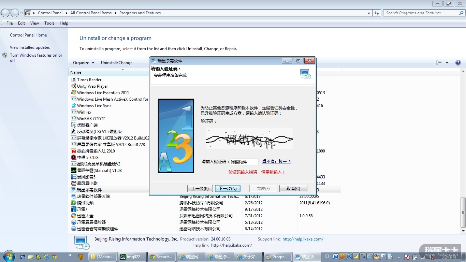Click the muted volume tray icon
Screen dimensions: 466x262
431,257
